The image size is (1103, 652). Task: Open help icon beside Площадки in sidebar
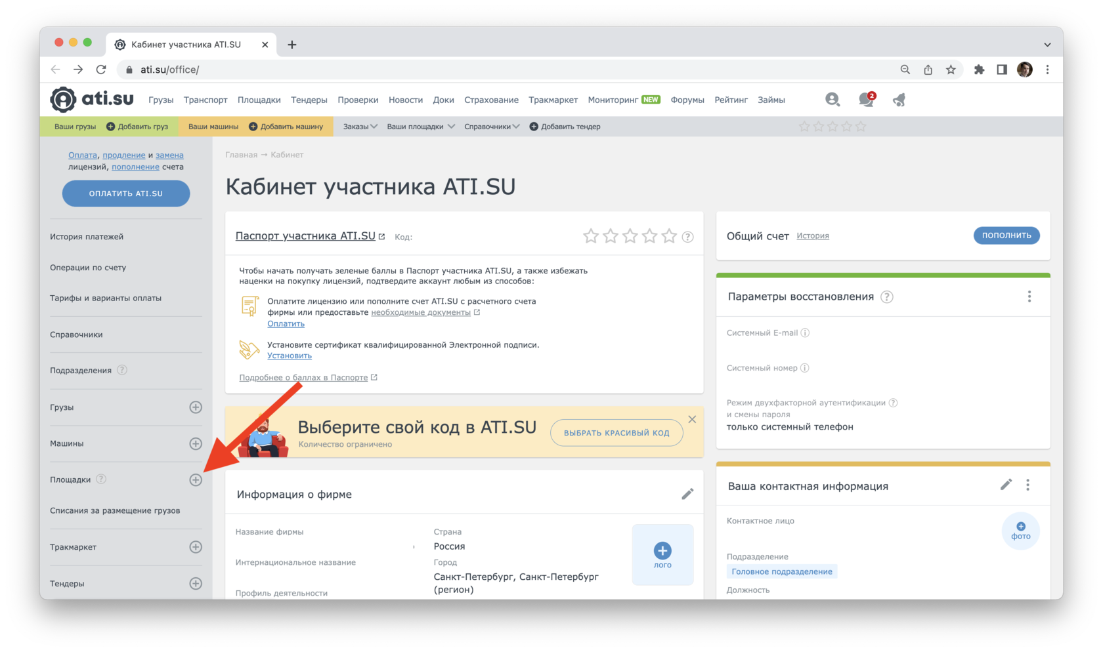(101, 479)
